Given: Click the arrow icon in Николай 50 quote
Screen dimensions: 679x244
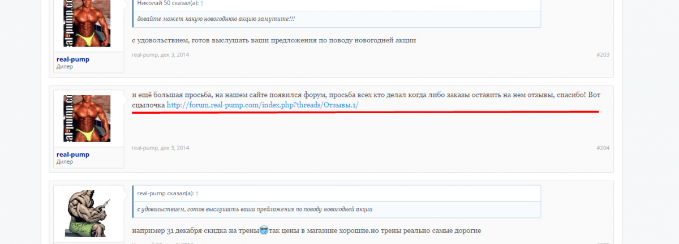Looking at the screenshot, I should click(202, 3).
